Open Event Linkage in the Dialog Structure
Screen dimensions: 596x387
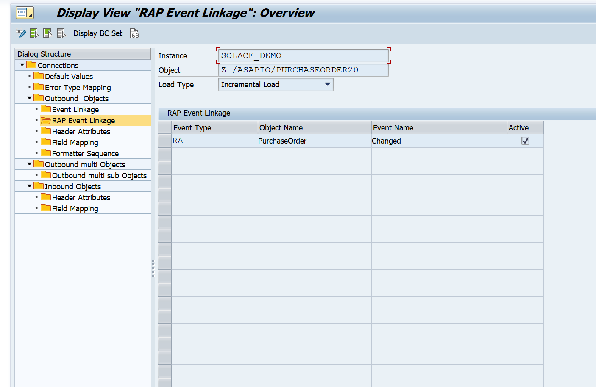[75, 110]
